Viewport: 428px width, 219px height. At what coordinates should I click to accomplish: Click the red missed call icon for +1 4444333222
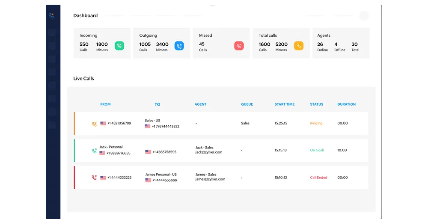[x=94, y=178]
